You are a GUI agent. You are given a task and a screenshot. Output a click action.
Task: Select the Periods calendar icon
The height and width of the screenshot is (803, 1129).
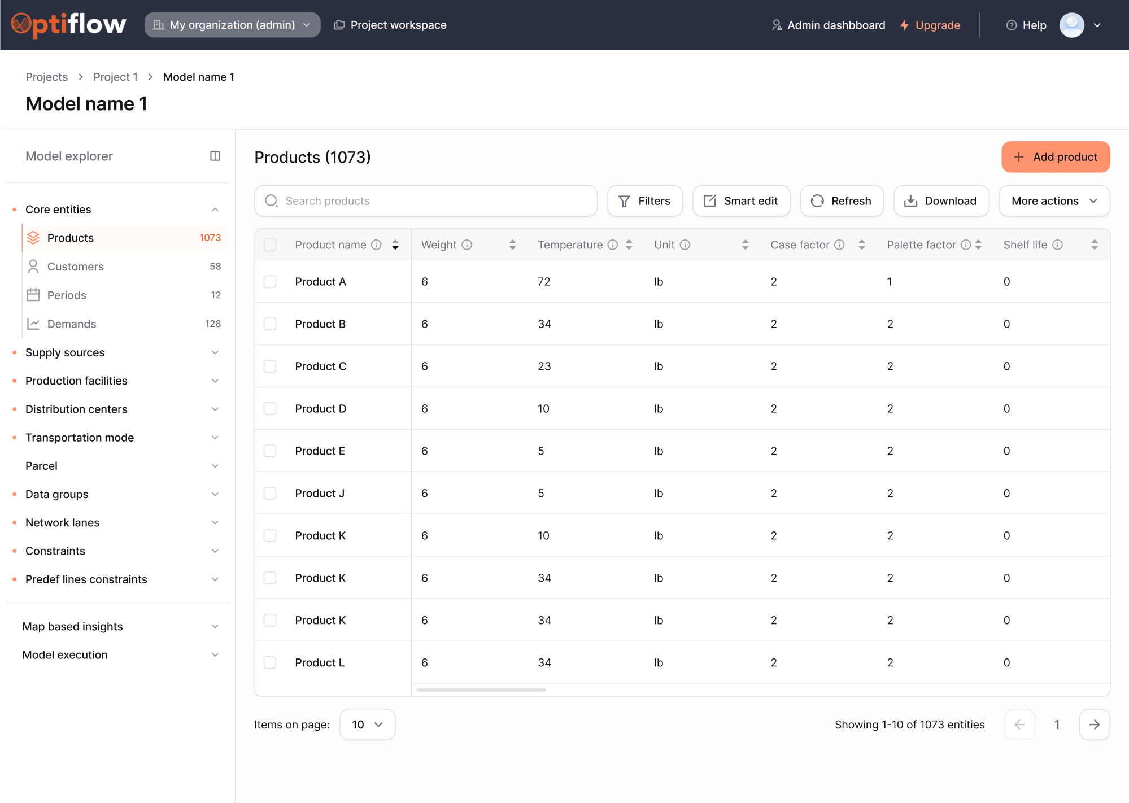click(x=33, y=295)
